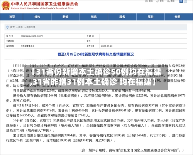Click the 主题词 label cell
193x155 pixels.
(x=92, y=36)
